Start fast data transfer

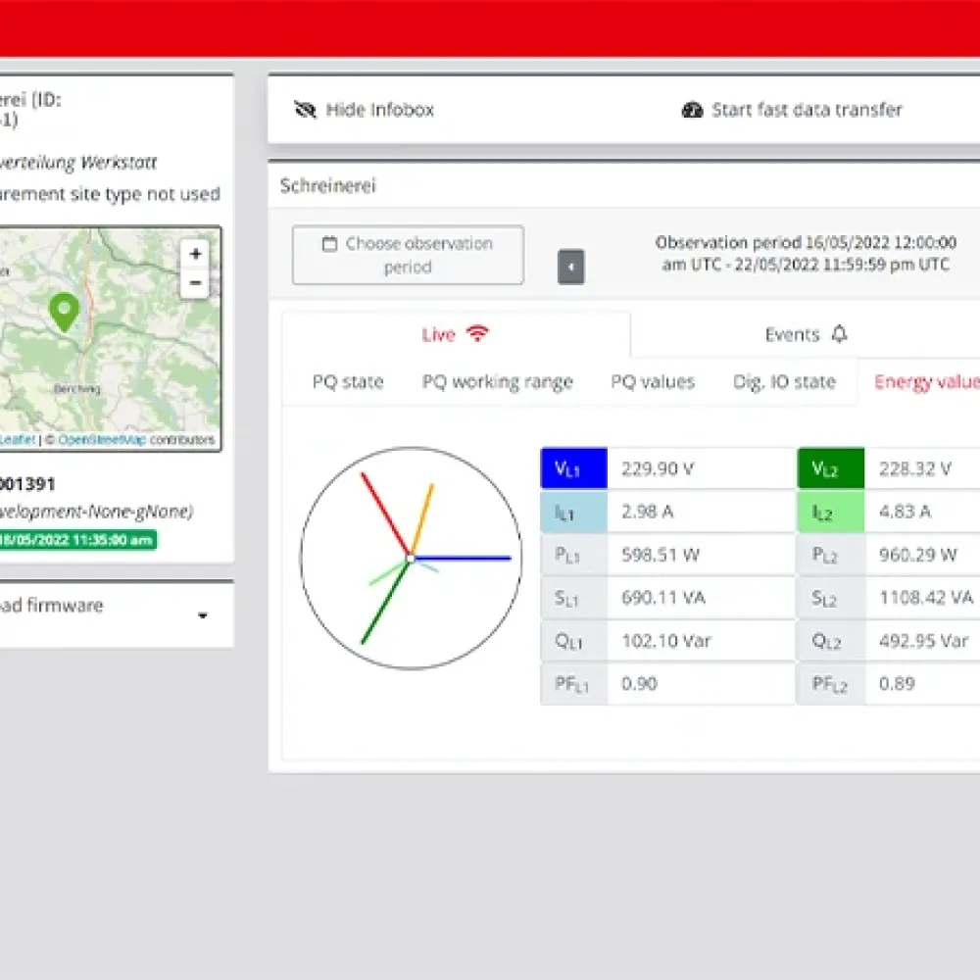click(x=792, y=110)
